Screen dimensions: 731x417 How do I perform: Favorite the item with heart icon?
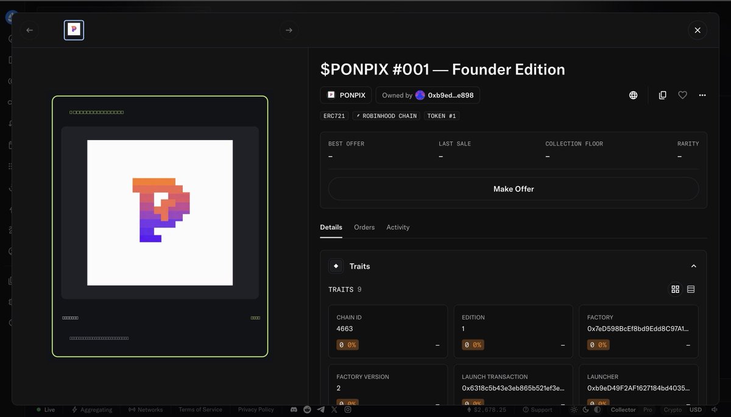[x=682, y=95]
